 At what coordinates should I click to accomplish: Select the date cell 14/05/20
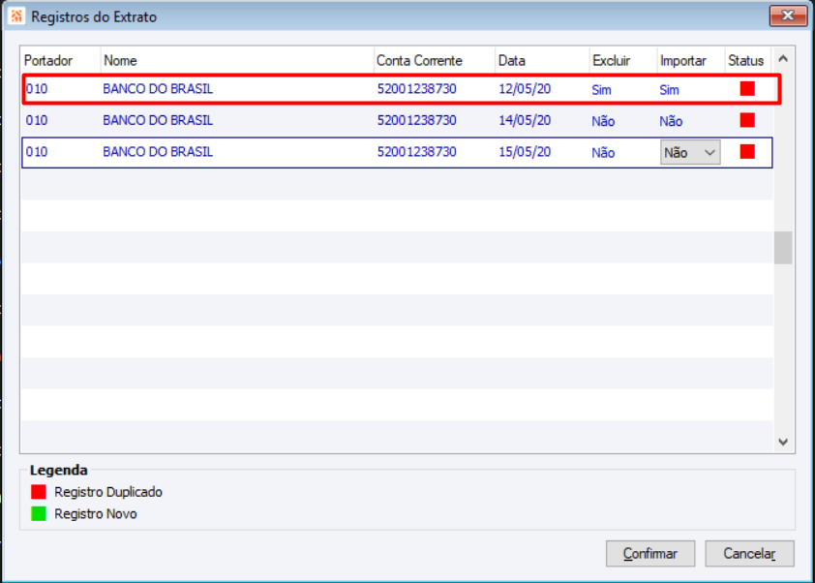tap(525, 121)
